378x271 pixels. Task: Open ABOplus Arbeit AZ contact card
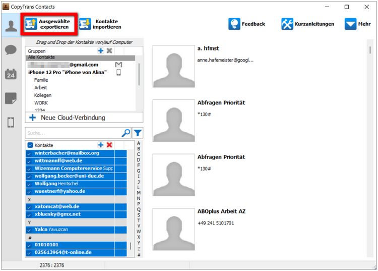click(221, 211)
